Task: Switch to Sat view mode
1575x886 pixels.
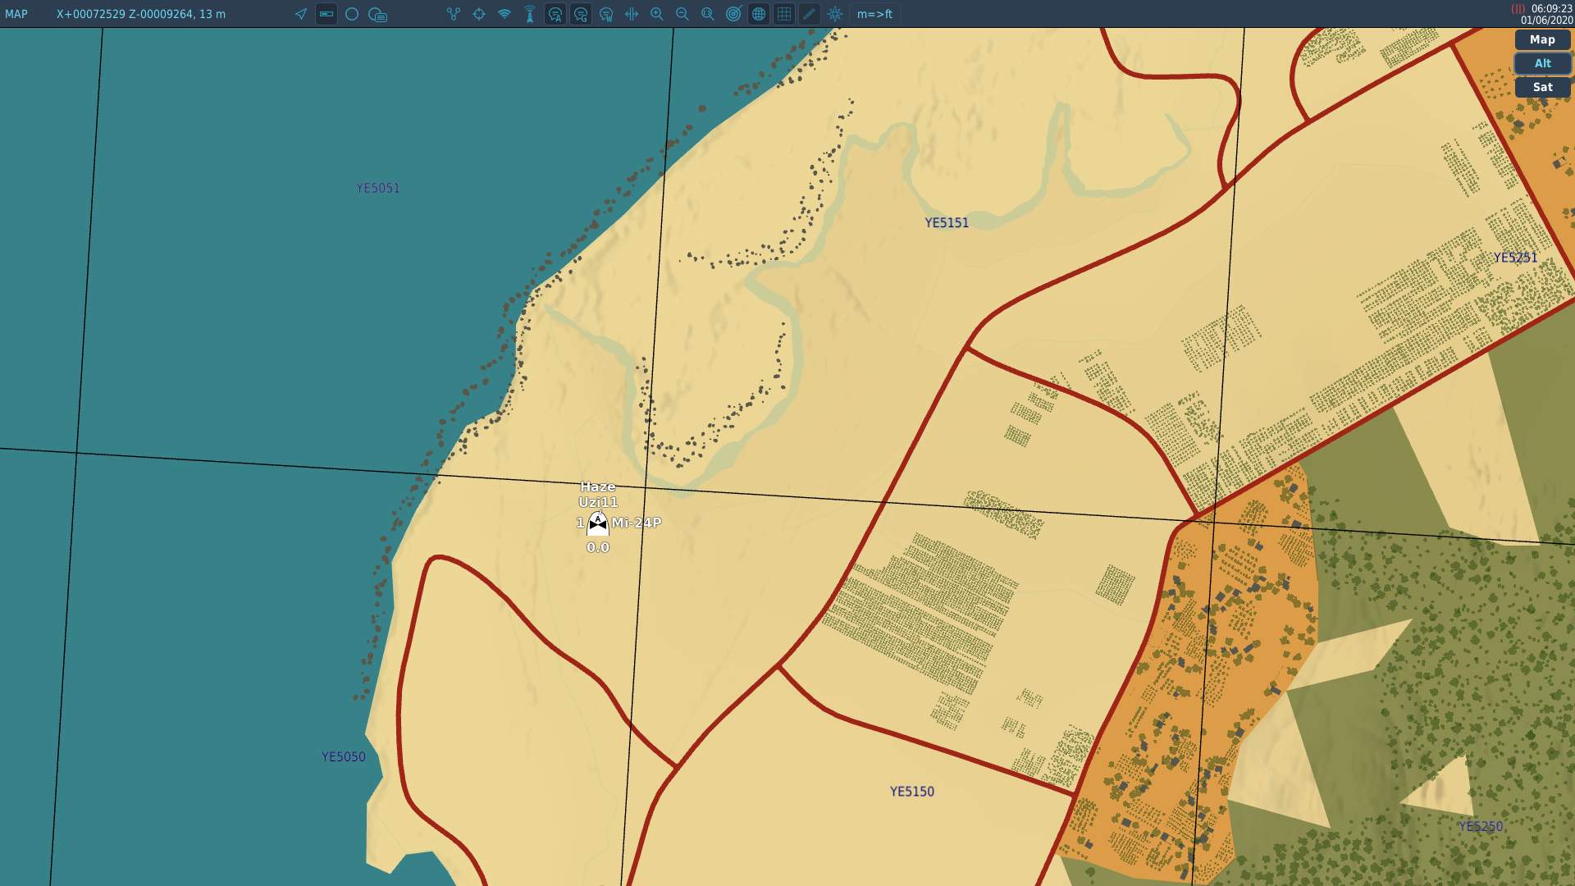Action: pos(1542,87)
